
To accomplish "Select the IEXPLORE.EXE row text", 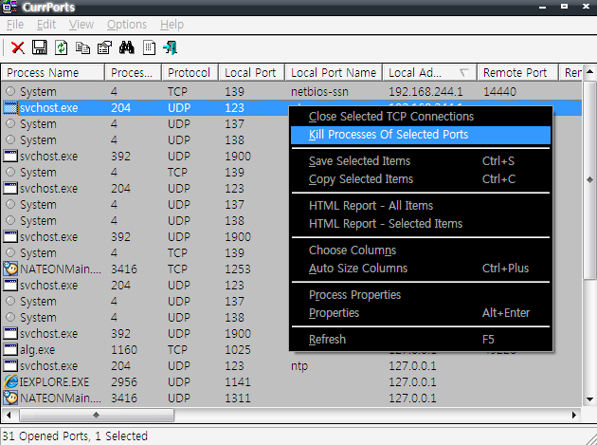I will coord(54,381).
